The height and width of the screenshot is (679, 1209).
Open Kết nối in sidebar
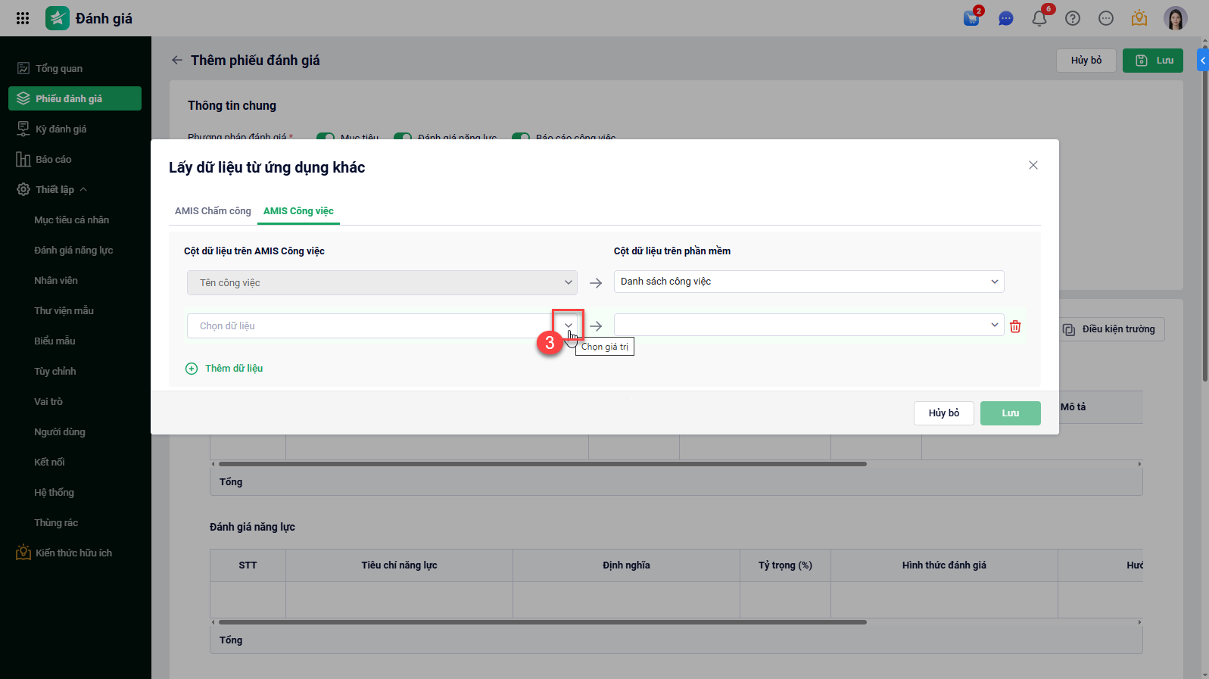coord(49,462)
